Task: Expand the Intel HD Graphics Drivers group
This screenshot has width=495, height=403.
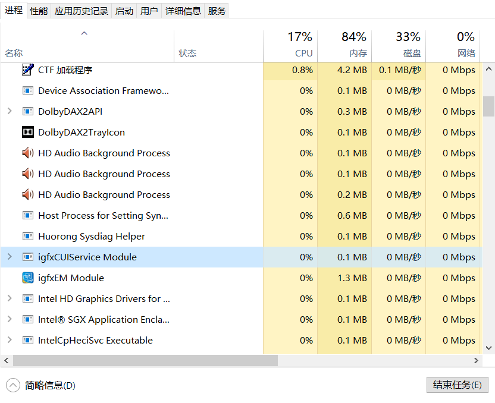Action: click(x=10, y=298)
